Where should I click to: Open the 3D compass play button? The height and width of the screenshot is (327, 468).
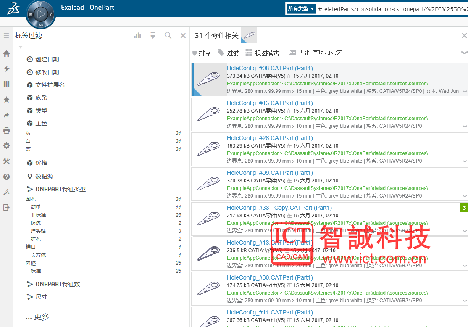pyautogui.click(x=41, y=14)
